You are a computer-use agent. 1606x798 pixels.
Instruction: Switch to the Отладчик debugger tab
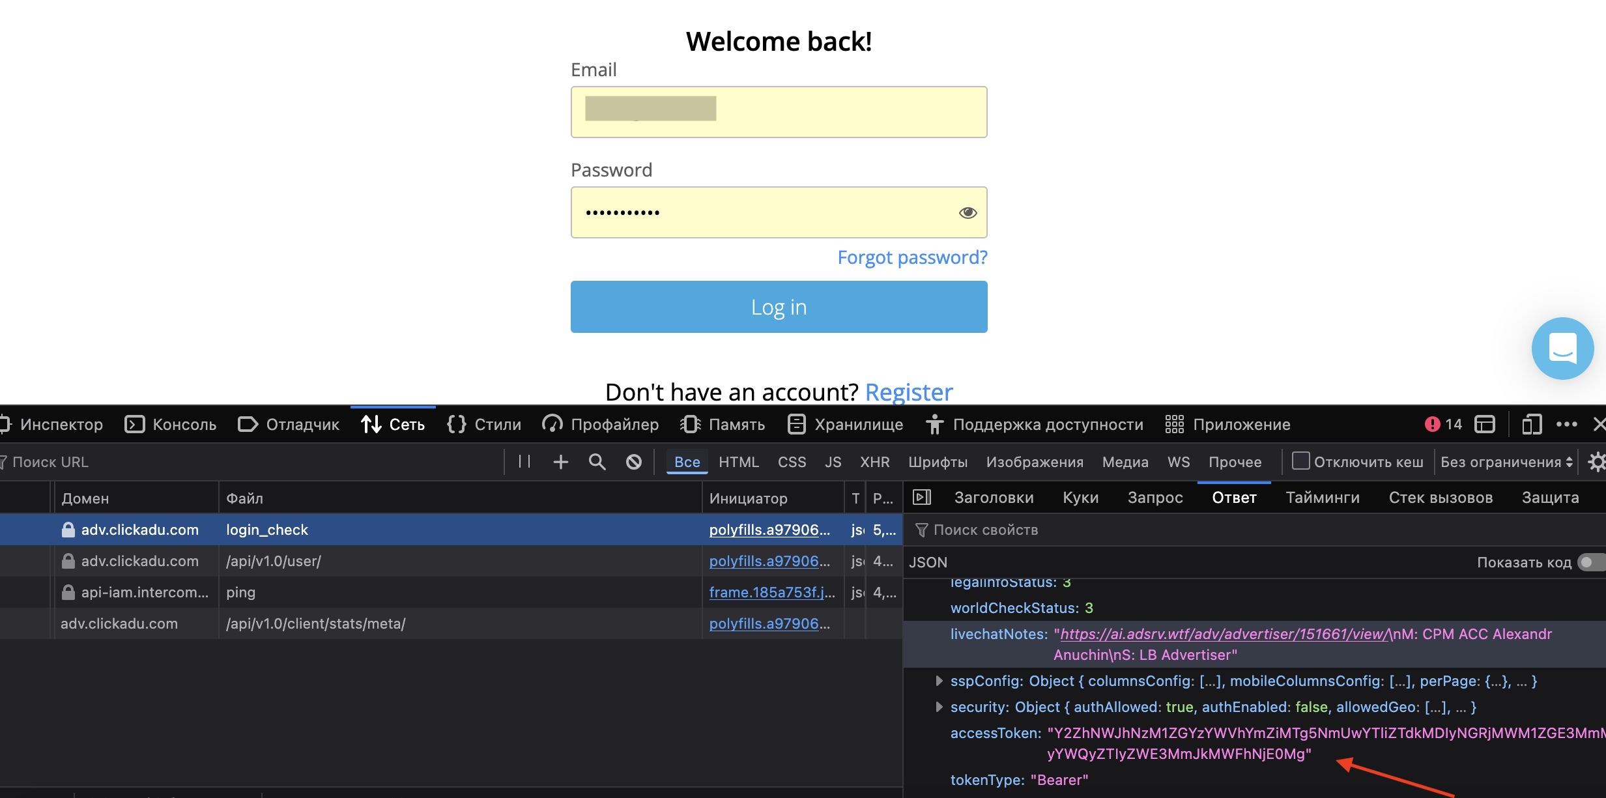(x=289, y=425)
